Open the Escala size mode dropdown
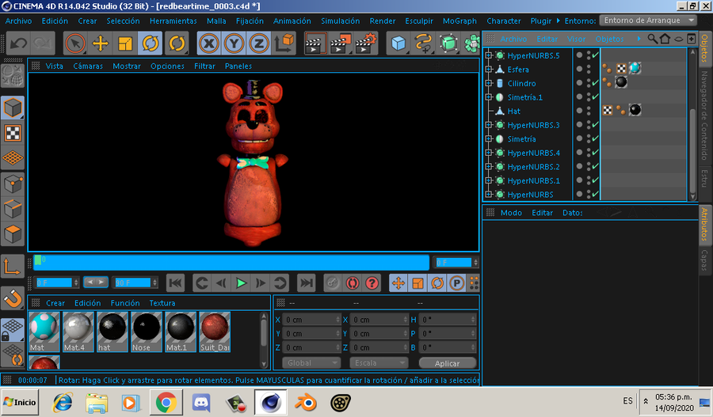 tap(379, 363)
